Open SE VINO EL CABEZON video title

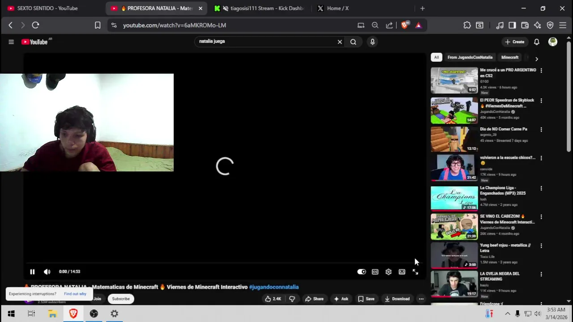[x=507, y=219]
